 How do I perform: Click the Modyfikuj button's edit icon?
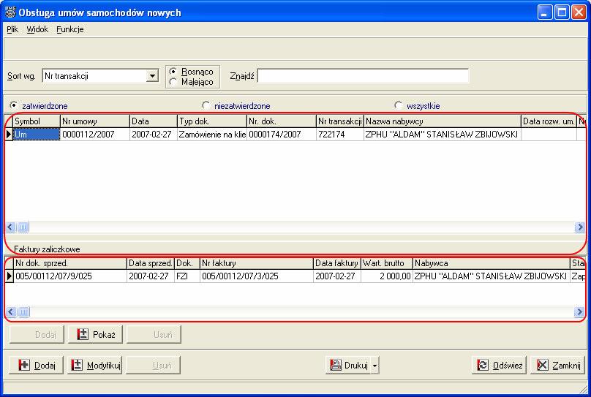click(x=77, y=365)
